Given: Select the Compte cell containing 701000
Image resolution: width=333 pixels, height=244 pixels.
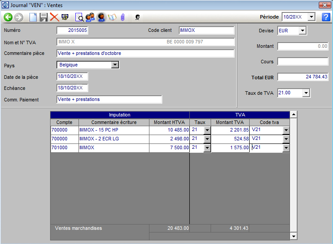Looking at the screenshot, I should [64, 148].
